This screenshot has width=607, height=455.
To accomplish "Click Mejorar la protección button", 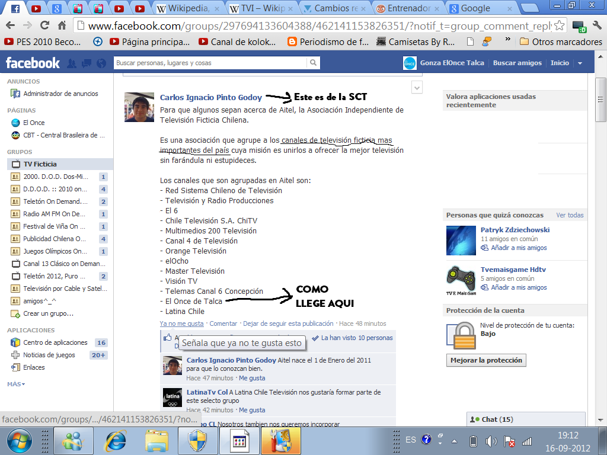I will click(486, 360).
